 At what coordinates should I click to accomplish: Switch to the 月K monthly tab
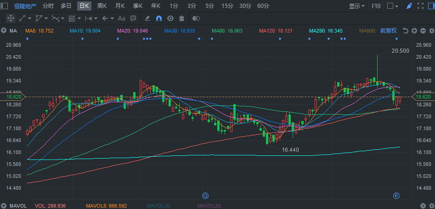120,6
